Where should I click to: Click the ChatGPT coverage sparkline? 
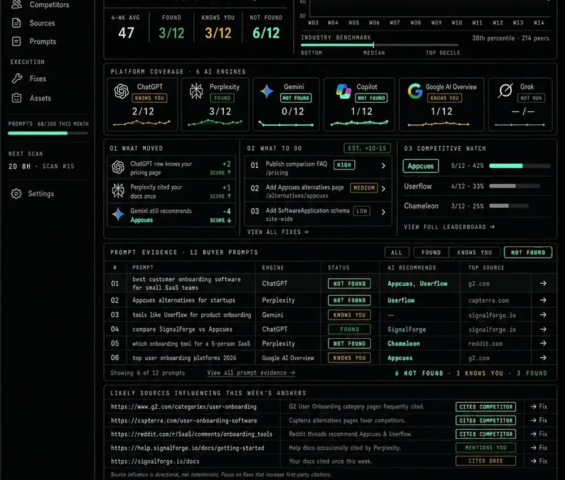tap(142, 123)
